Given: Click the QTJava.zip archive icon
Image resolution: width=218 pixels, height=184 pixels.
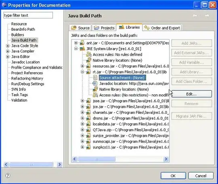Looking at the screenshot, I should point(88,130).
